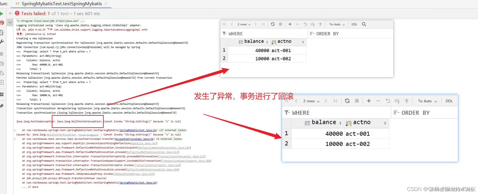Add a row in the upper data panel
This screenshot has height=194, width=478.
[290, 24]
